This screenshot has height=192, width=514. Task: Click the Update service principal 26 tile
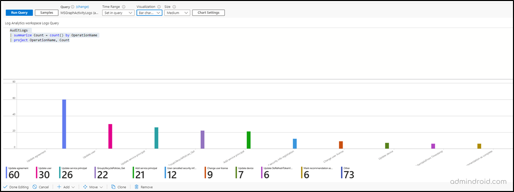click(x=73, y=173)
